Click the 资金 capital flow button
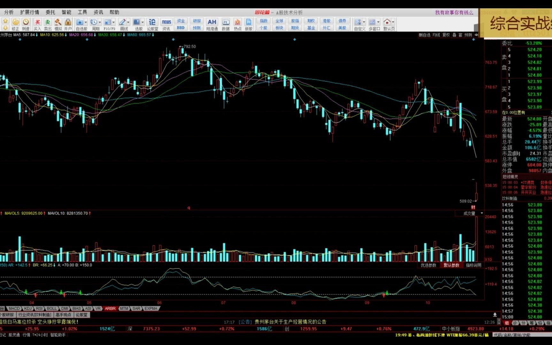552x345 pixels. pos(181,21)
